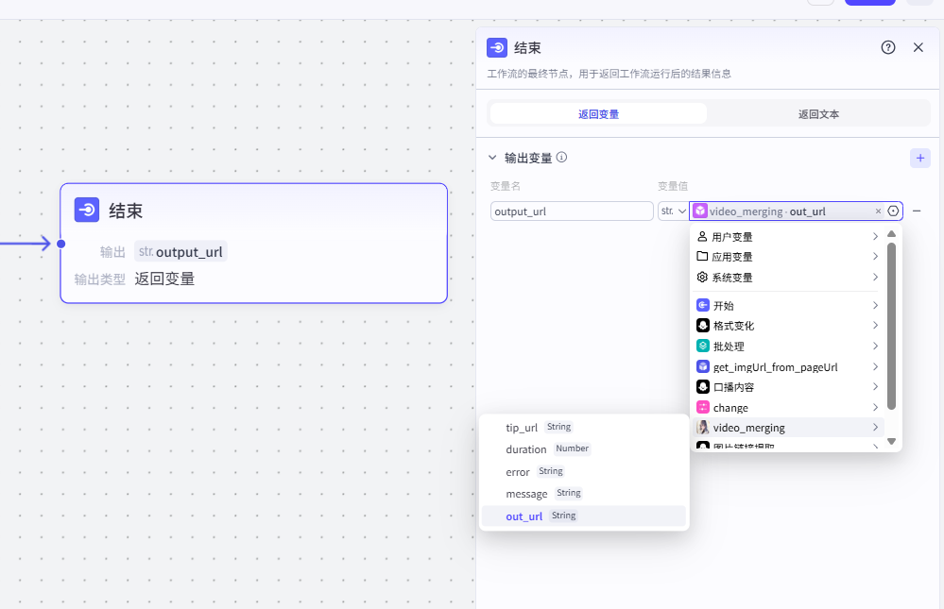Collapse the 输出变量 section
Image resolution: width=944 pixels, height=609 pixels.
click(x=492, y=158)
